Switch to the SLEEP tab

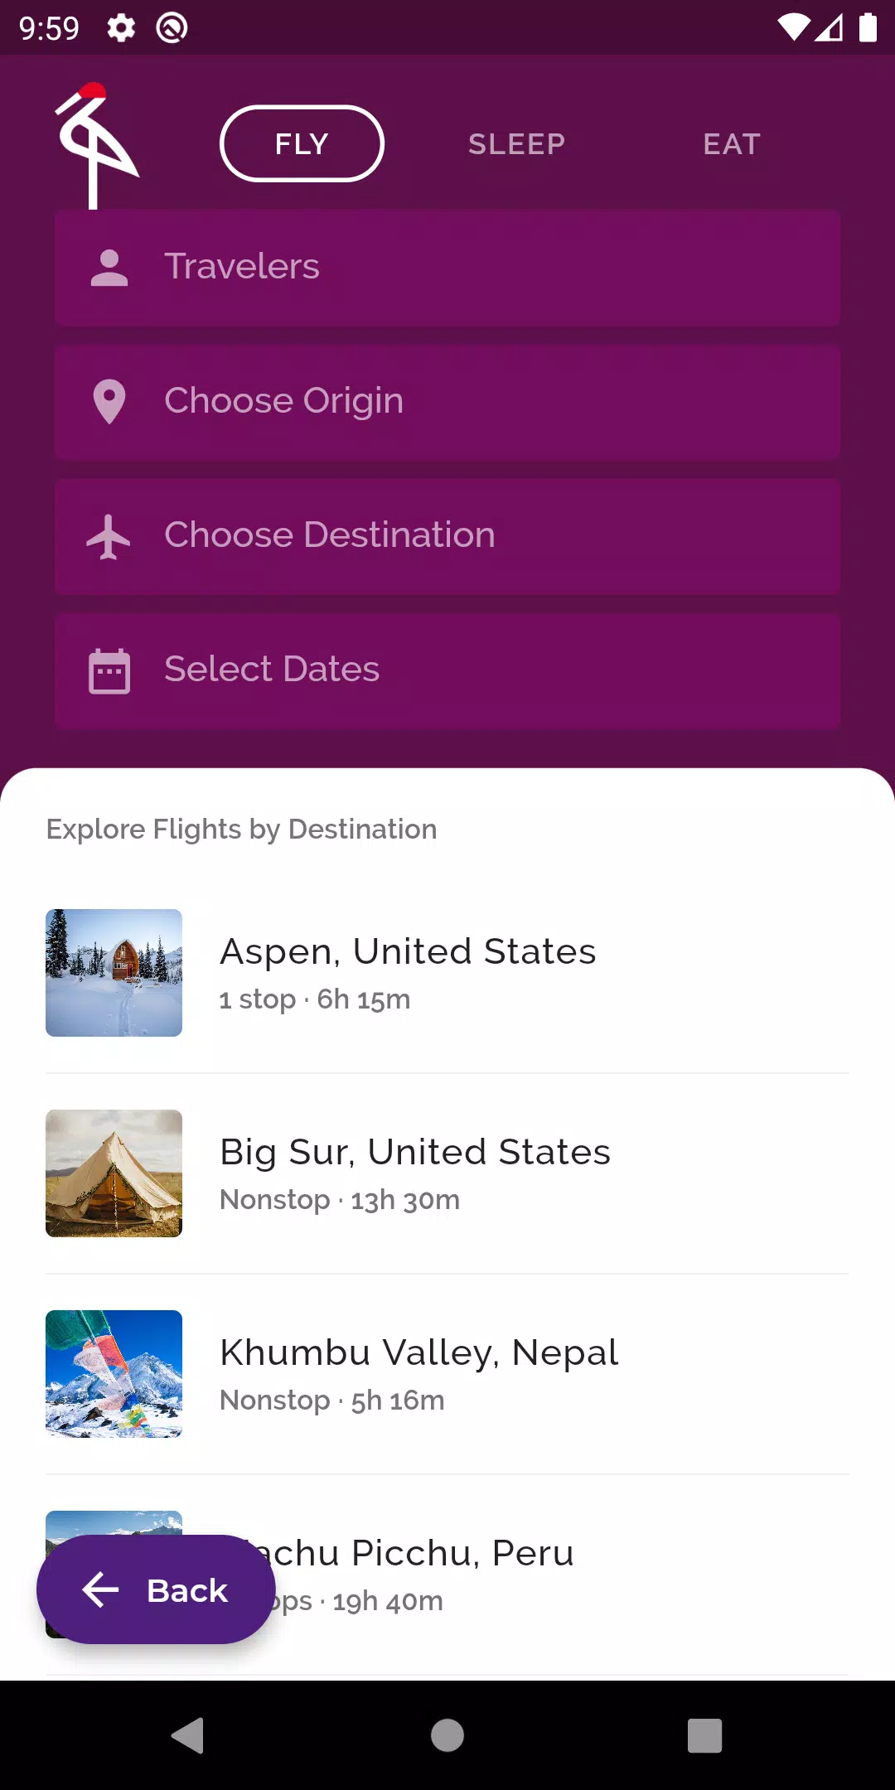pyautogui.click(x=517, y=144)
